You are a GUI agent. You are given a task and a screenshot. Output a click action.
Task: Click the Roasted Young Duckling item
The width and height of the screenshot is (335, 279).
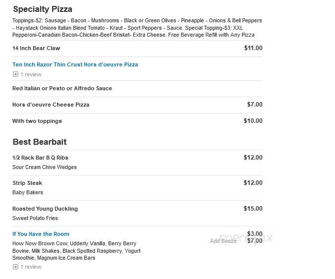tap(45, 209)
